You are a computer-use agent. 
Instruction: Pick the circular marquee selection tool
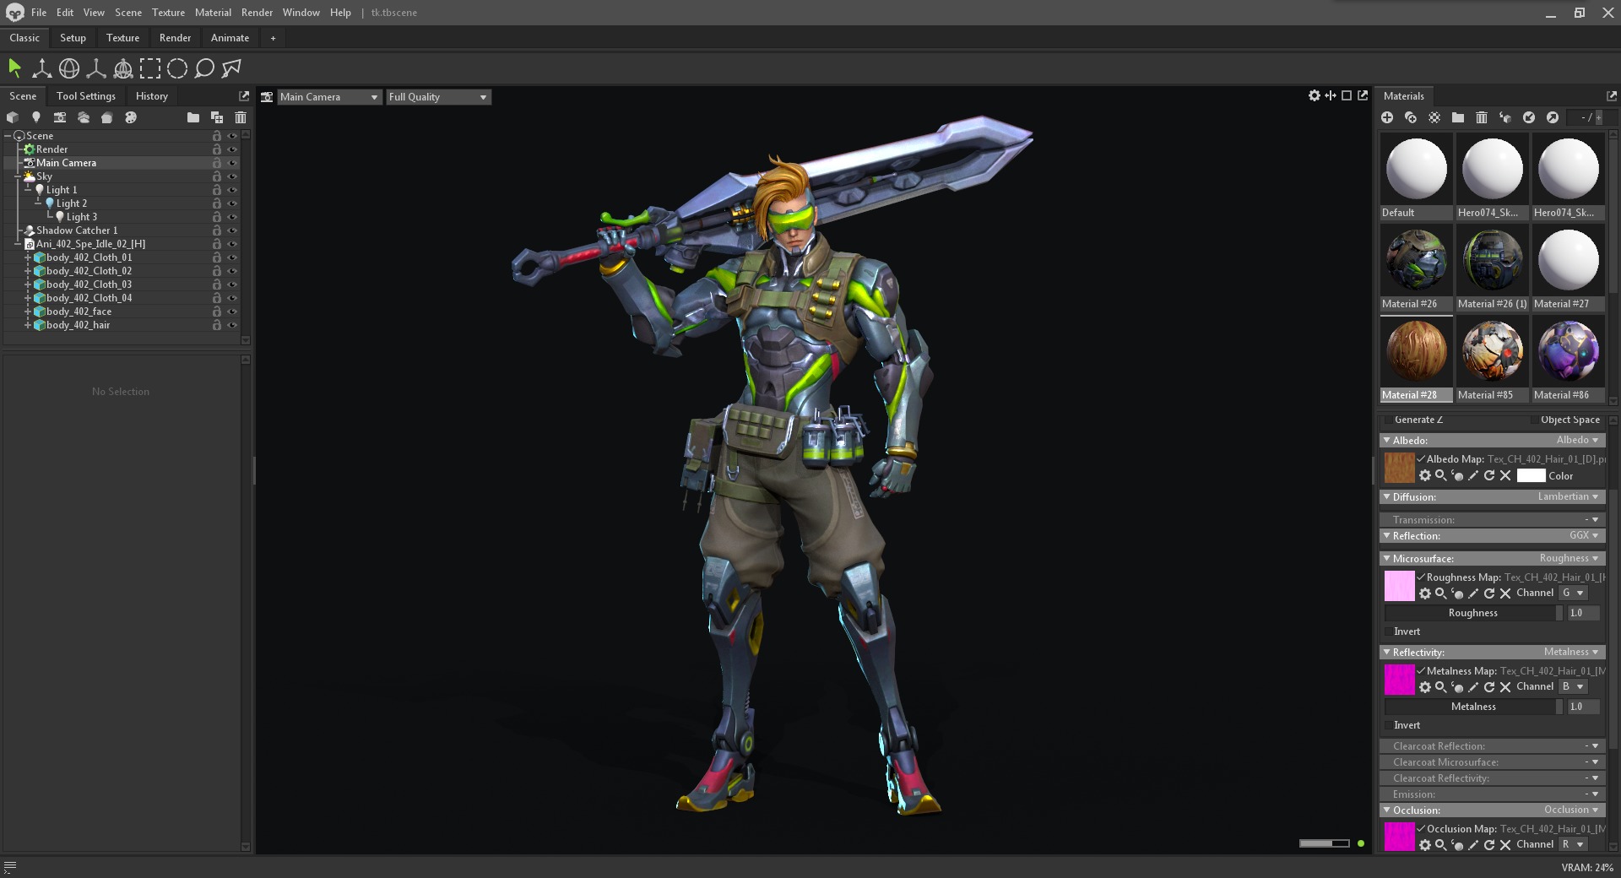177,68
